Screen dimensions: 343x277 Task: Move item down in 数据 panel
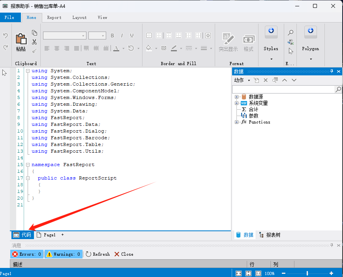tap(294, 80)
